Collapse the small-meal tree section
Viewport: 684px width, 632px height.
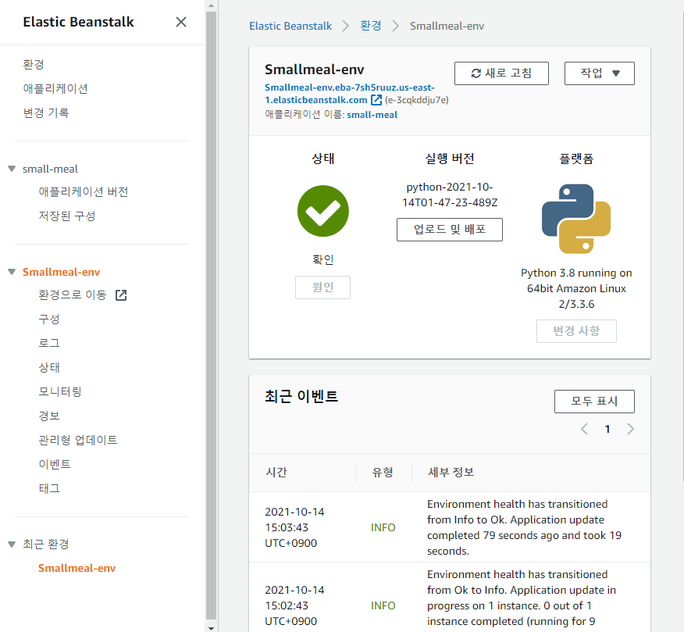pyautogui.click(x=12, y=169)
